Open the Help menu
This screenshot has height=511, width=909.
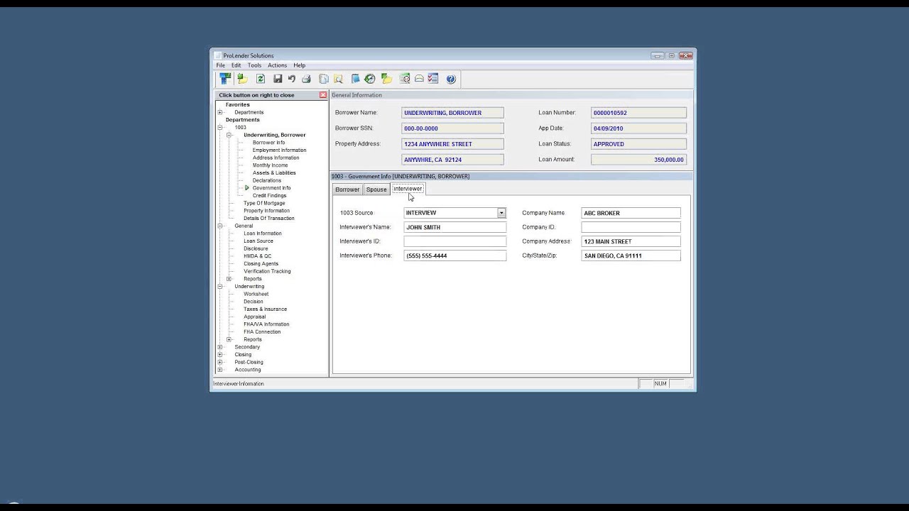300,65
